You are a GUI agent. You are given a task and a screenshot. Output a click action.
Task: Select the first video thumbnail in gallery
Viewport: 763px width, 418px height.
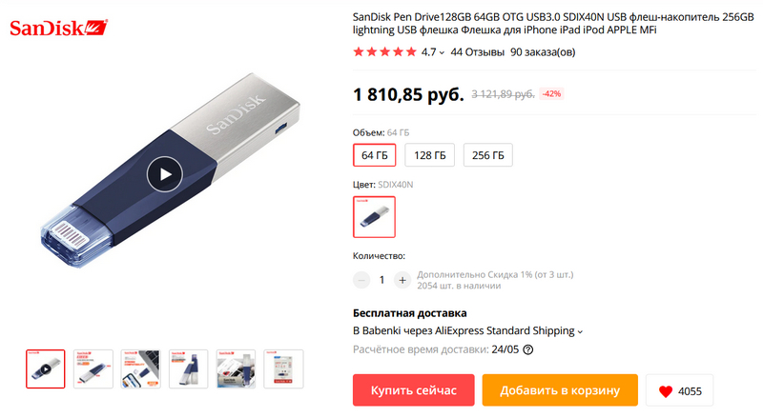pyautogui.click(x=45, y=368)
